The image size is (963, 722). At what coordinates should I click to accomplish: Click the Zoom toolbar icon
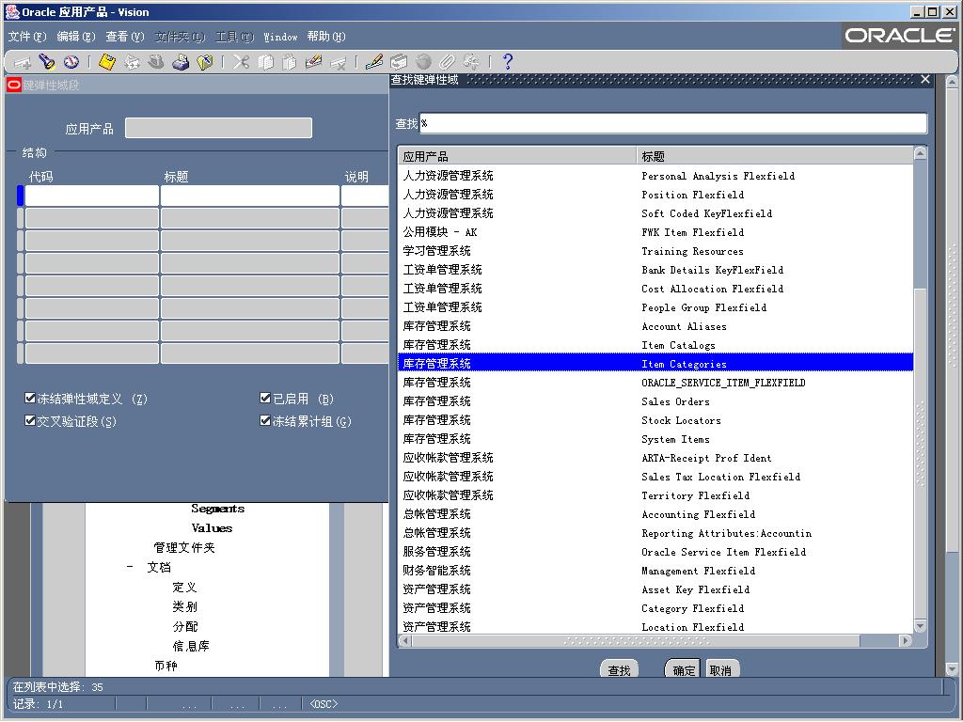click(399, 62)
